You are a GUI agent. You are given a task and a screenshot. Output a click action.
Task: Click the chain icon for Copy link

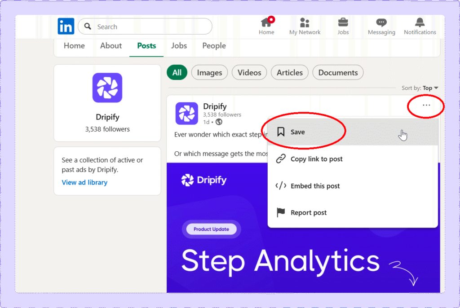point(281,159)
